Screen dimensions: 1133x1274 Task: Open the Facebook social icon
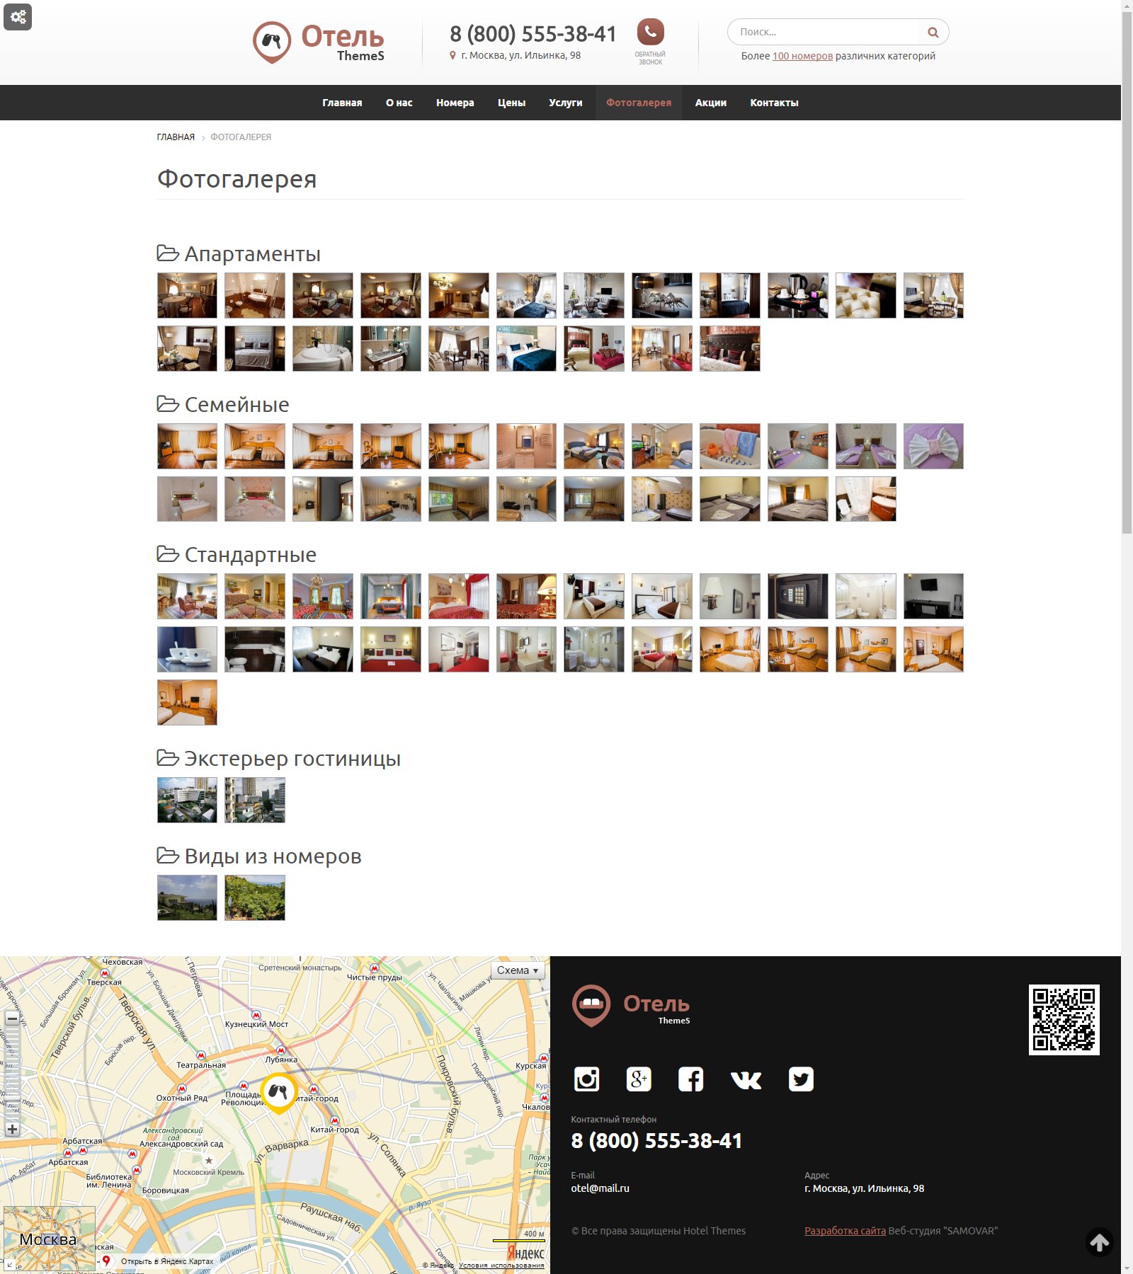(691, 1079)
